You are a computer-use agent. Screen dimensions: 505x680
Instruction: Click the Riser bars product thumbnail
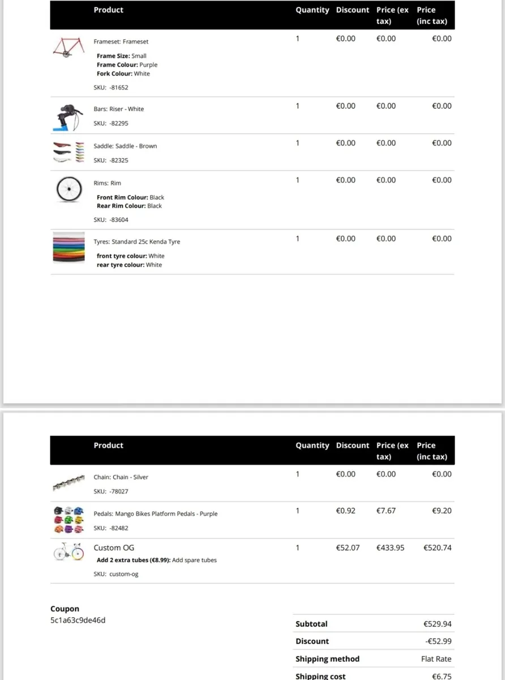pos(68,116)
